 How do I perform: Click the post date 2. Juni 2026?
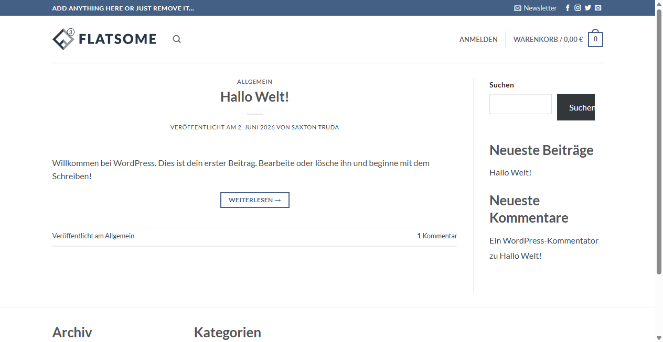pyautogui.click(x=256, y=127)
